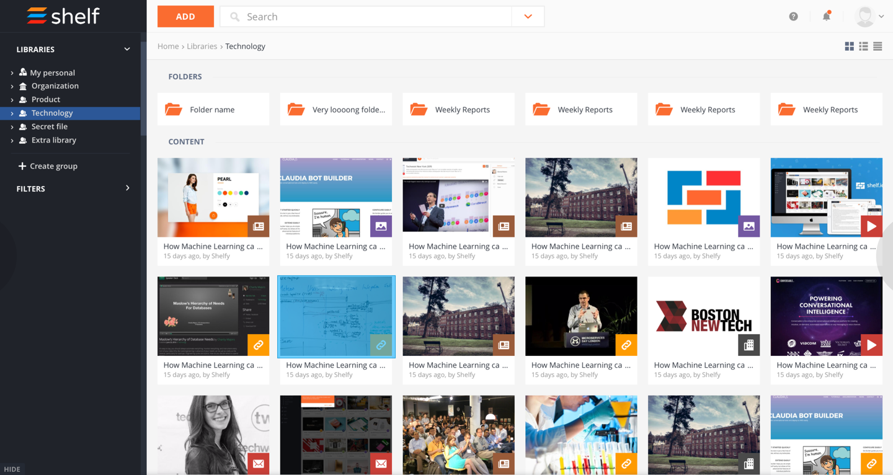Click the Organization building icon in the sidebar
This screenshot has height=475, width=893.
(23, 86)
